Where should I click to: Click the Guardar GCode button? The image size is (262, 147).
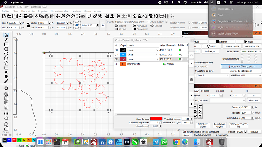pos(232,46)
